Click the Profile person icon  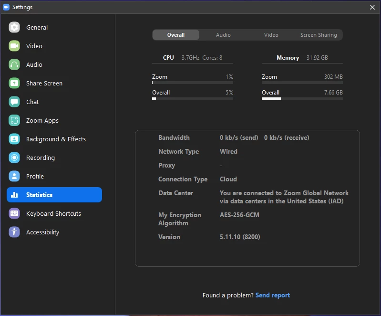coord(14,176)
